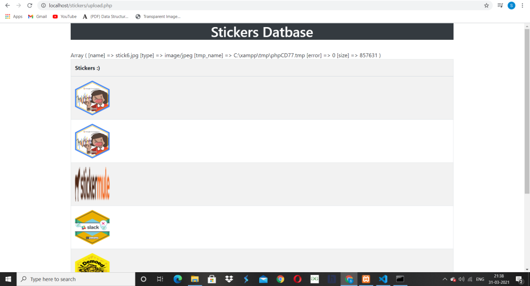Open the GeeksforGeeks app on taskbar
This screenshot has height=286, width=530.
click(315, 279)
